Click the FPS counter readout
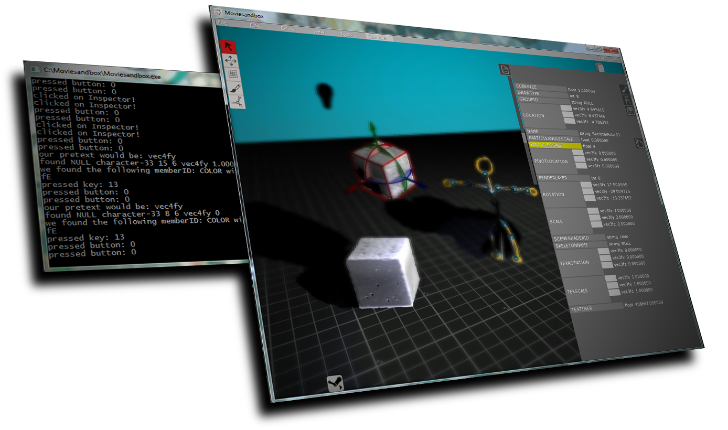Image resolution: width=728 pixels, height=430 pixels. click(608, 59)
